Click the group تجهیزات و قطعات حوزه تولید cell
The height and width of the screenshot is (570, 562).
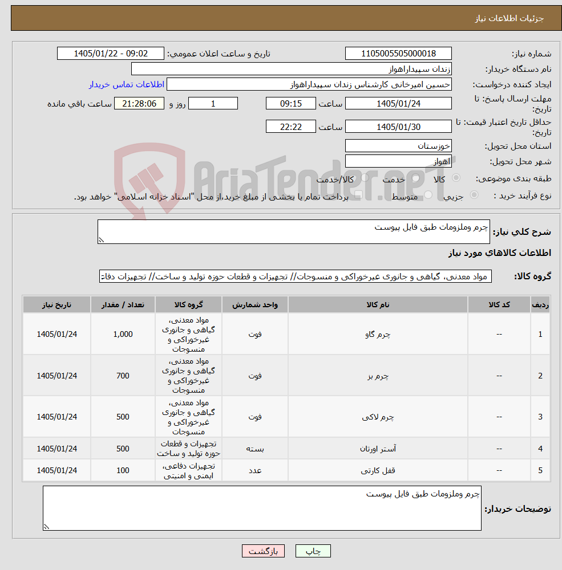(x=188, y=449)
